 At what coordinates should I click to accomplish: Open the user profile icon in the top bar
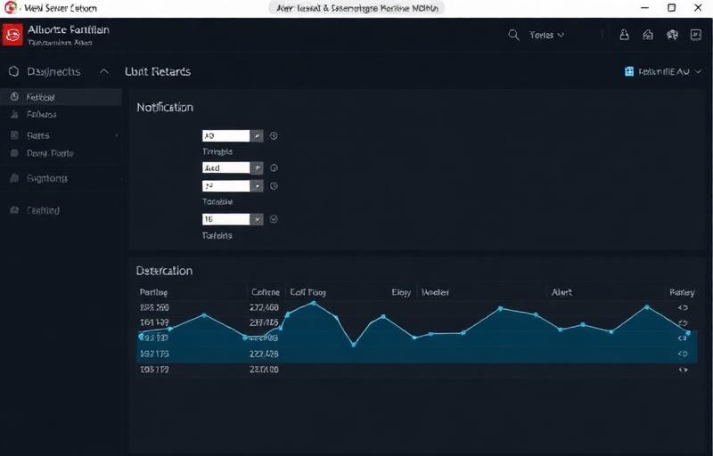(x=624, y=35)
